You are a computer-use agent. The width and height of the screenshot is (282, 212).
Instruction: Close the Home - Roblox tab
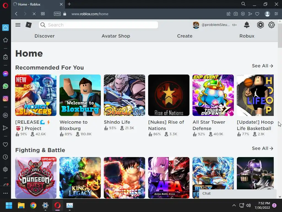pyautogui.click(x=61, y=4)
